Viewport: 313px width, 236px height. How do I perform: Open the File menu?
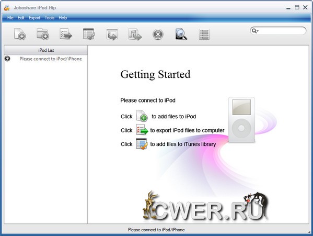10,18
